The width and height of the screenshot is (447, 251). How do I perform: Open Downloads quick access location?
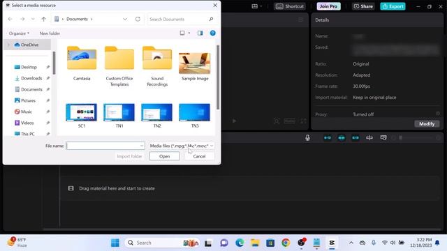31,78
